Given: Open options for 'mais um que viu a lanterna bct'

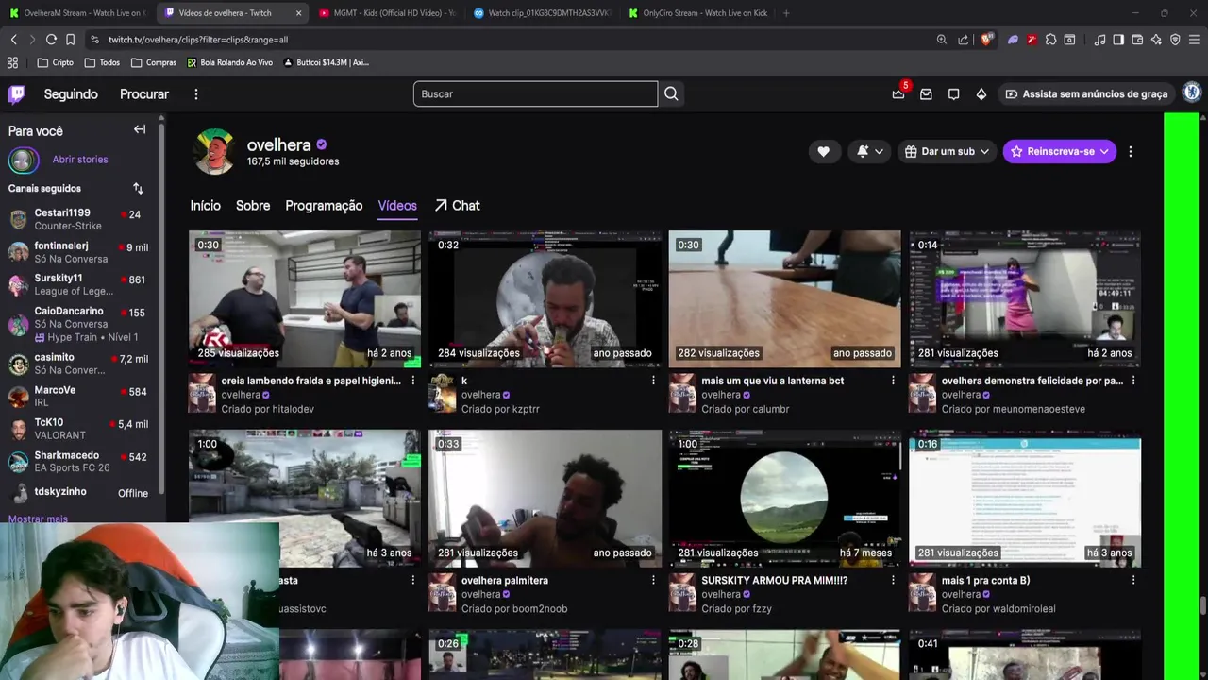Looking at the screenshot, I should 893,381.
